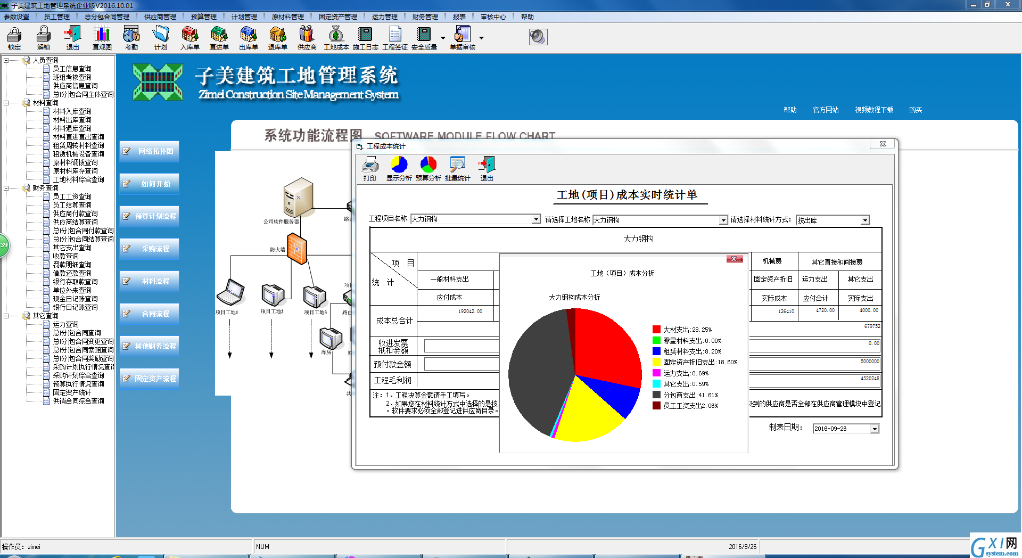1022x558 pixels.
Task: Open the 官方网站 link
Action: (x=826, y=110)
